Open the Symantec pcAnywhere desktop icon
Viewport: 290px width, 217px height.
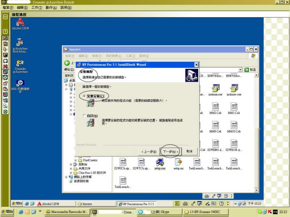[x=20, y=67]
